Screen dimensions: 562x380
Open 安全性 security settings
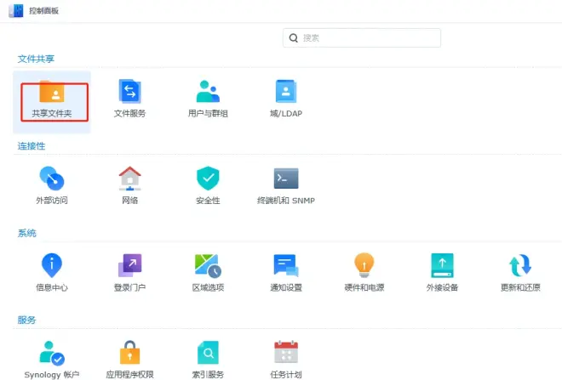pyautogui.click(x=208, y=179)
